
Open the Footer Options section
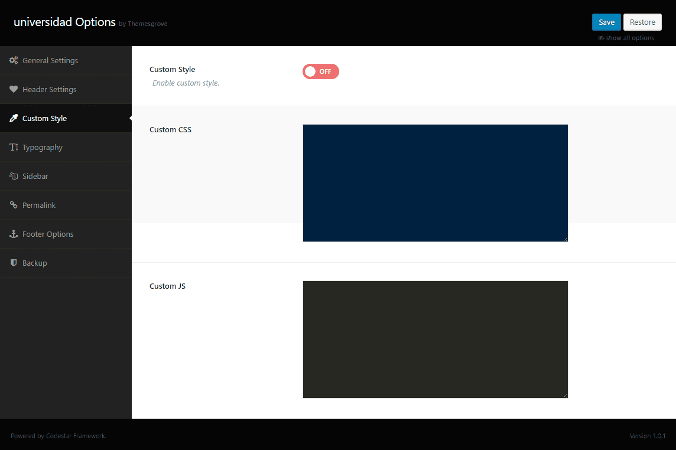pyautogui.click(x=48, y=234)
